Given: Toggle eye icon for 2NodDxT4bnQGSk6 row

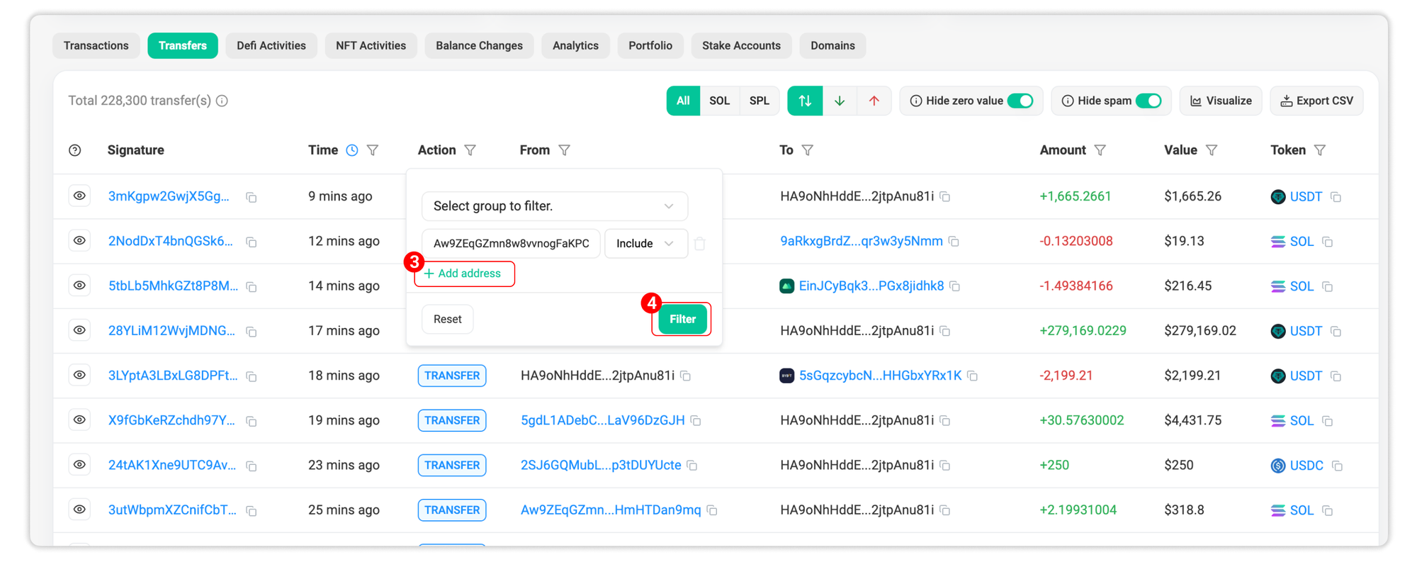Looking at the screenshot, I should pos(79,241).
